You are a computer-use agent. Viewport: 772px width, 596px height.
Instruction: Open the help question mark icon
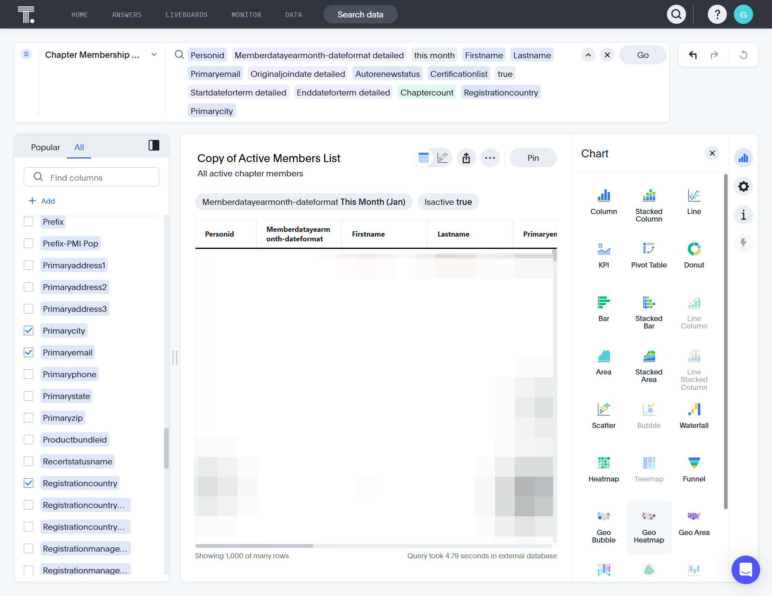pos(717,15)
